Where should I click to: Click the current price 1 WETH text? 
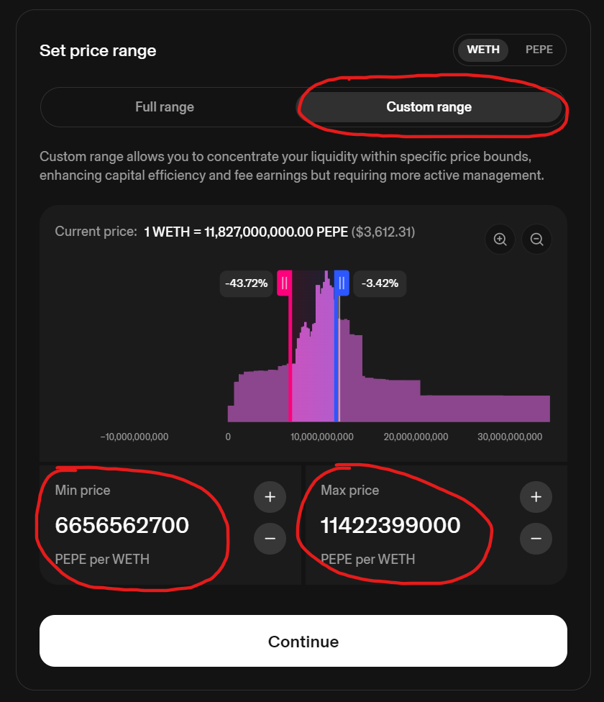click(246, 232)
